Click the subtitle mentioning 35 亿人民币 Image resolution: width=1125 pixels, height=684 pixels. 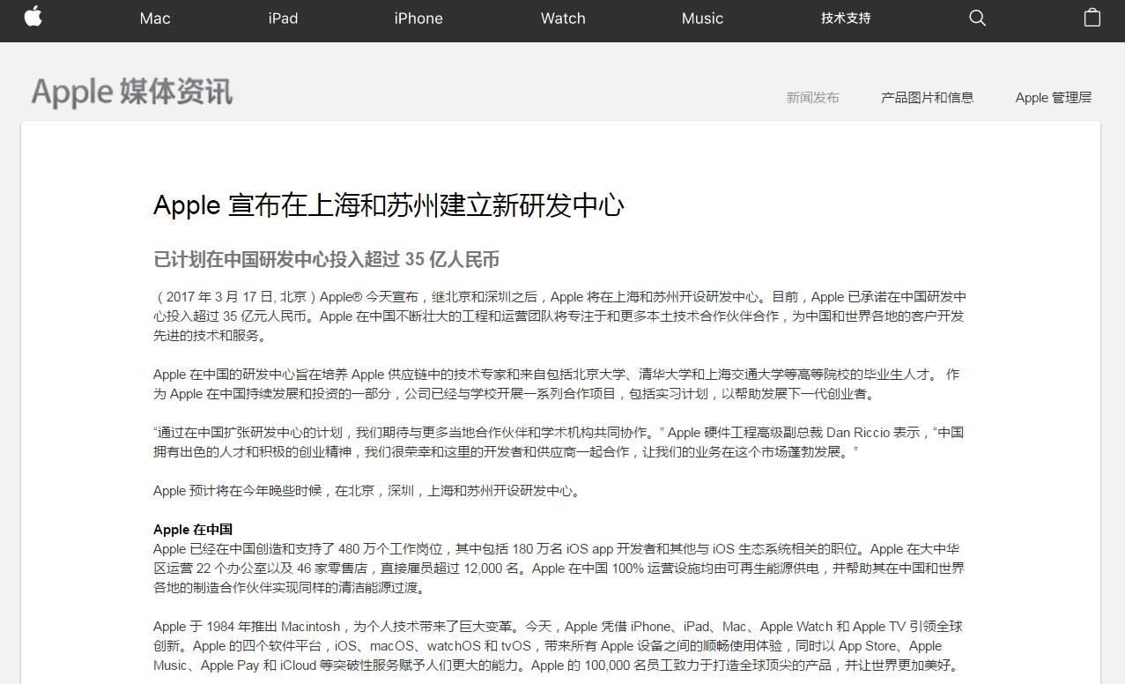click(326, 259)
